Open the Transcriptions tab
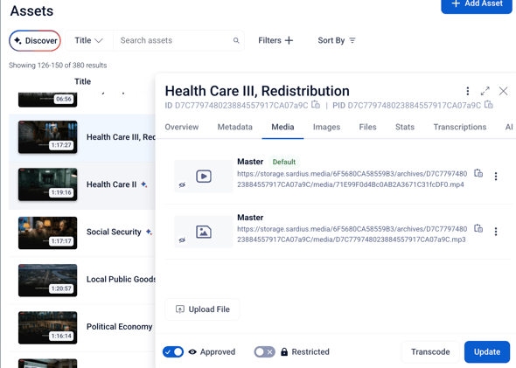 (x=460, y=127)
